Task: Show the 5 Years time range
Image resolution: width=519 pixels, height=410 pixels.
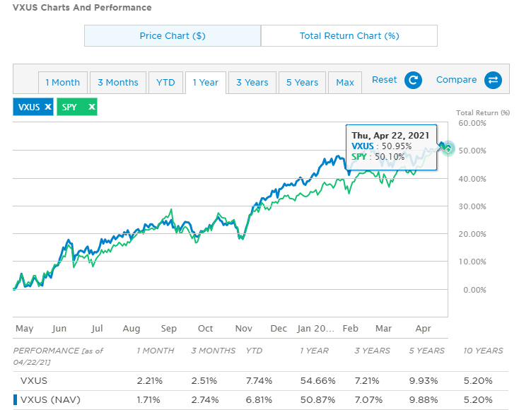Action: [x=303, y=83]
